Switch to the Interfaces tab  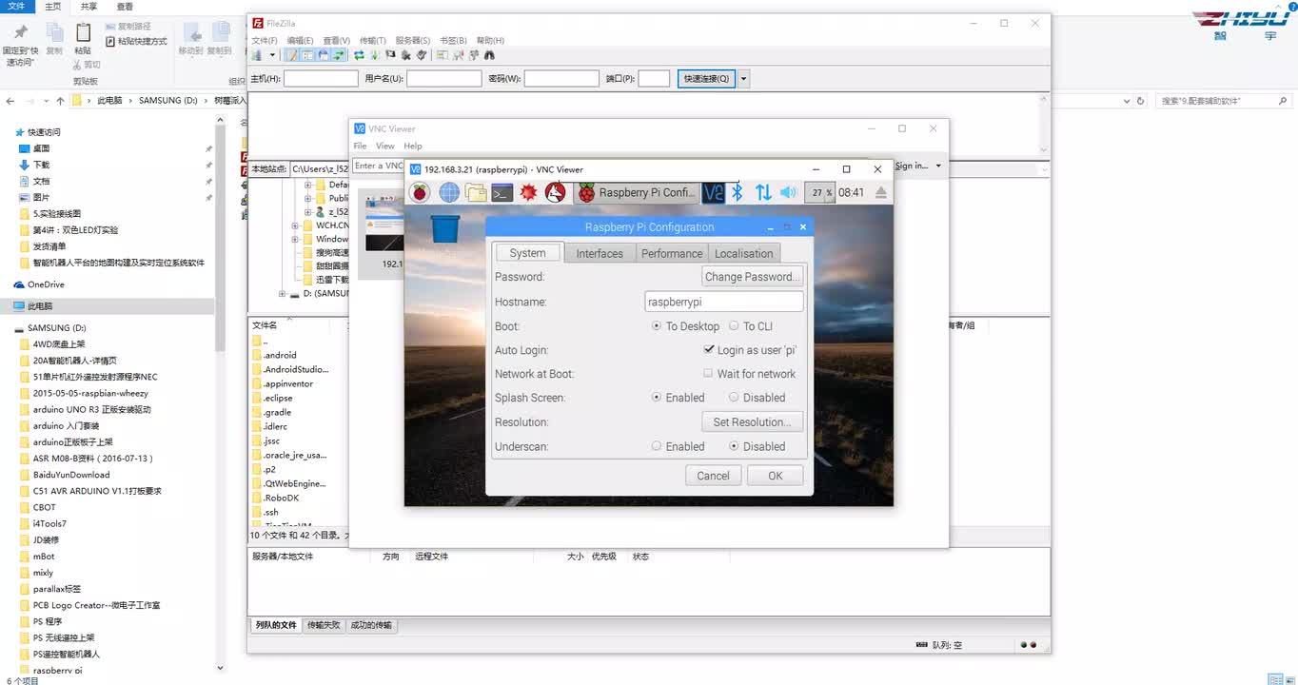click(600, 253)
